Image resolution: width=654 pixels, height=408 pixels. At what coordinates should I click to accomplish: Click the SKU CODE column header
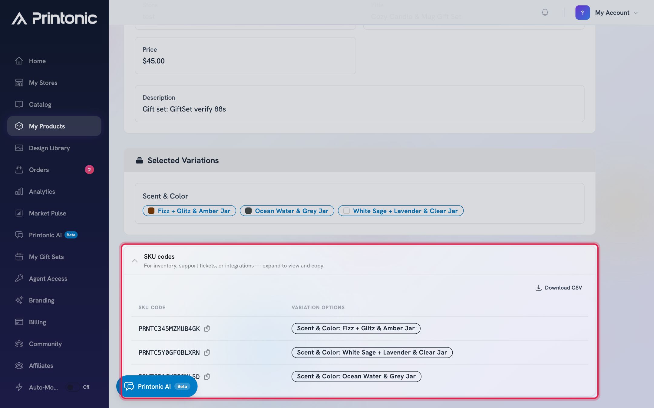coord(152,307)
